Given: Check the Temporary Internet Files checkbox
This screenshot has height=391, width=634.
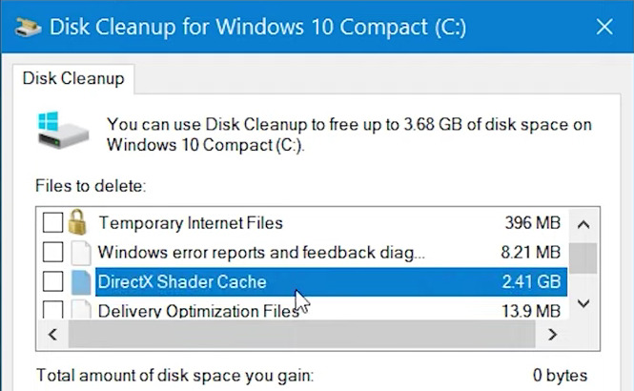Looking at the screenshot, I should pyautogui.click(x=53, y=224).
